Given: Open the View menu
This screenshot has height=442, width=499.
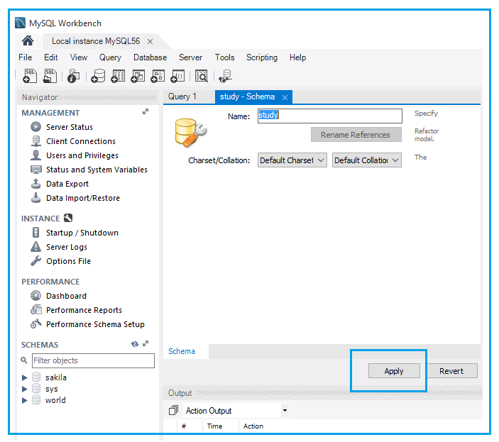Looking at the screenshot, I should pyautogui.click(x=79, y=57).
